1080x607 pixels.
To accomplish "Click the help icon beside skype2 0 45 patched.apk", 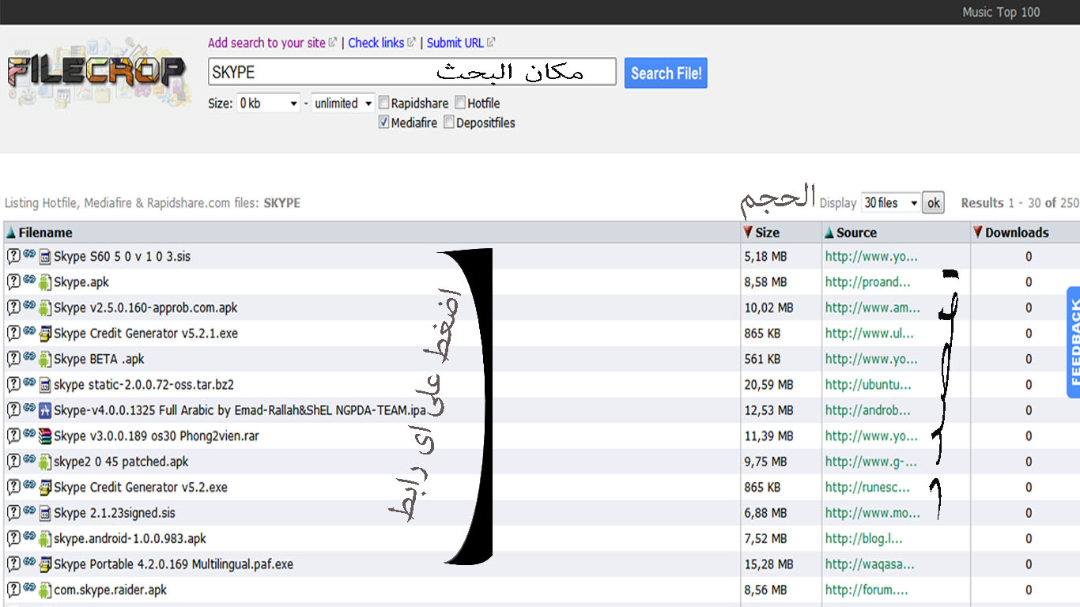I will click(13, 462).
